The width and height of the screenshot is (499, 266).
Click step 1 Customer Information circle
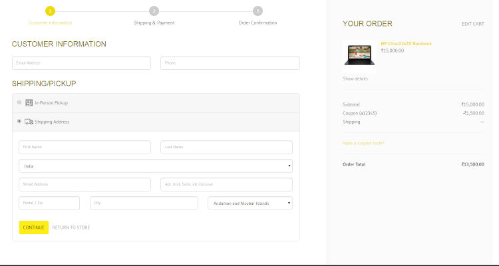(x=51, y=11)
